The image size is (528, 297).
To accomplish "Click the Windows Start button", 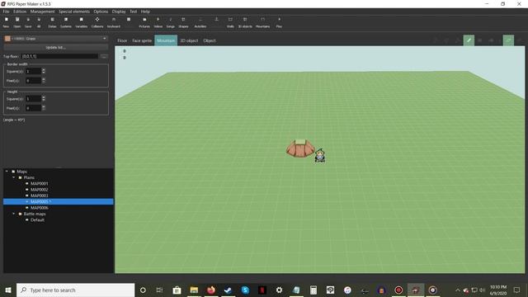I will [8, 290].
